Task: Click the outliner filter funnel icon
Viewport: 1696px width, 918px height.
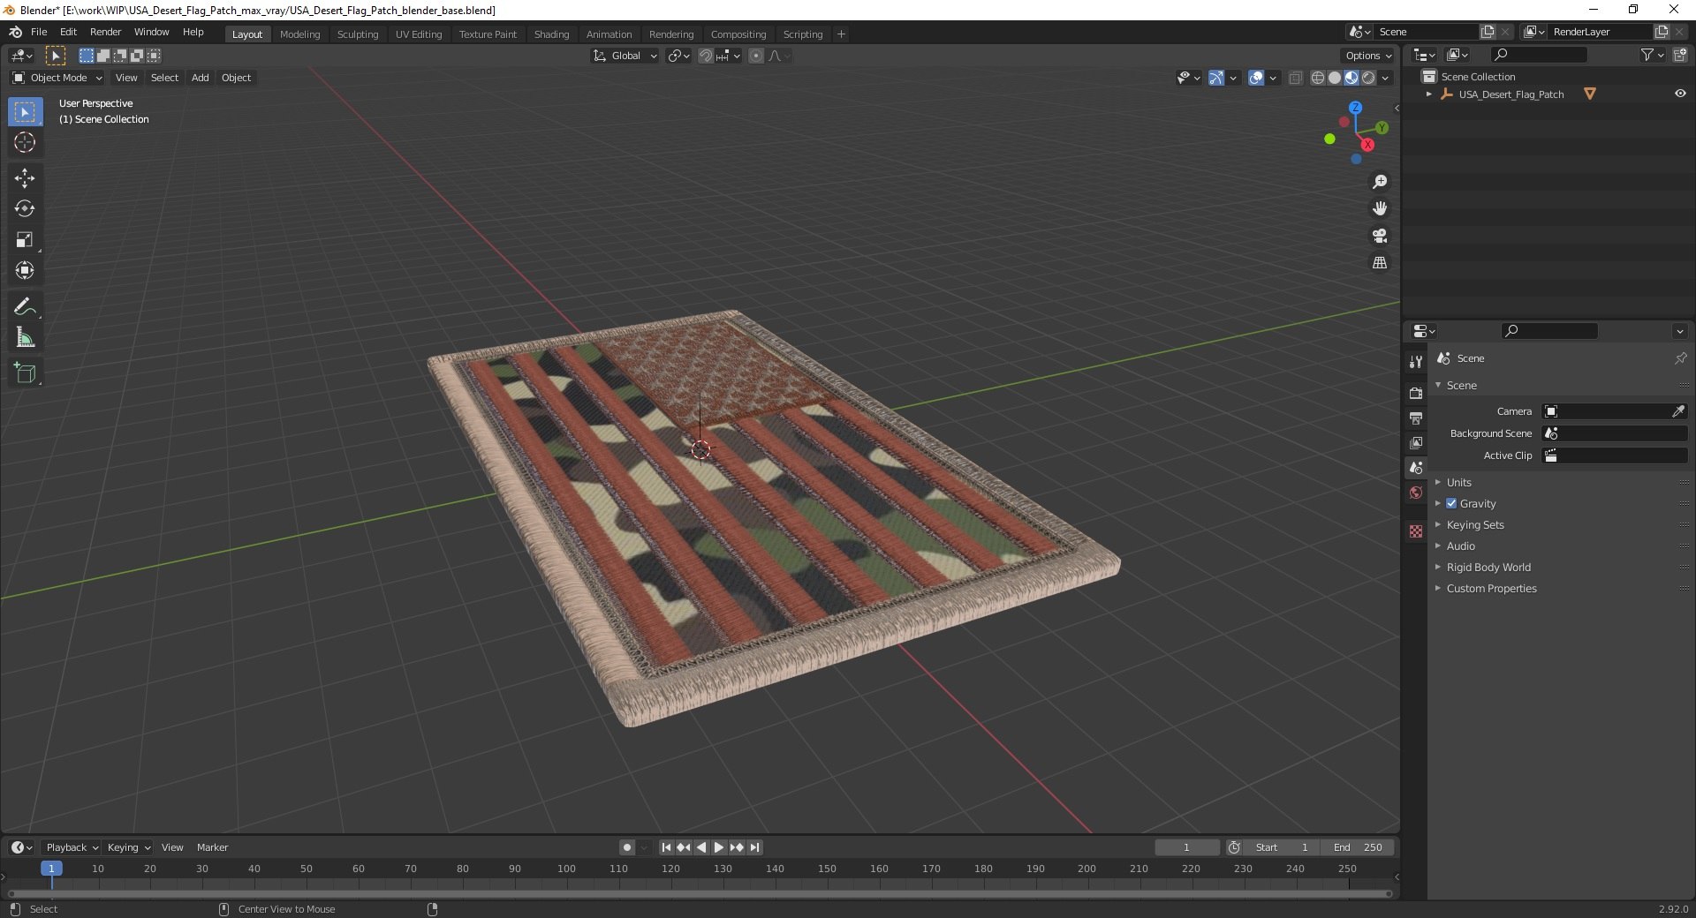Action: pos(1647,55)
